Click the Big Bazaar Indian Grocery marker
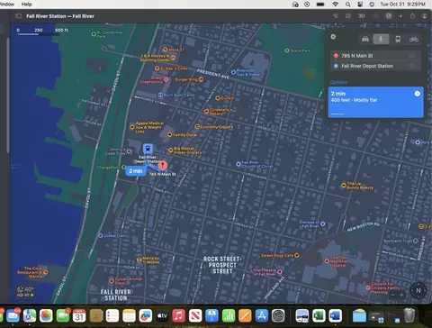This screenshot has height=328, width=432. point(170,150)
